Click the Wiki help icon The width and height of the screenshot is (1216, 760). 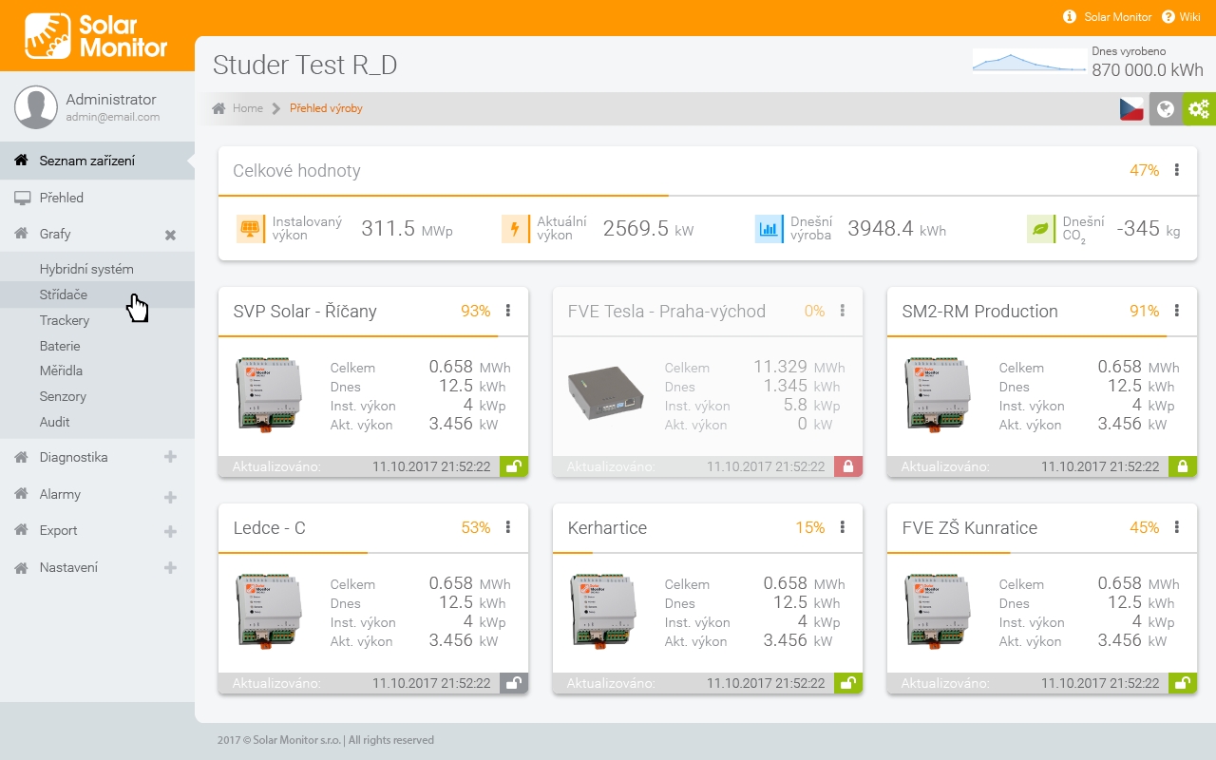(x=1168, y=17)
